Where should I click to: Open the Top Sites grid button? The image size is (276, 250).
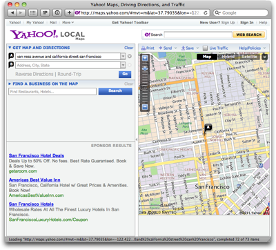click(33, 12)
